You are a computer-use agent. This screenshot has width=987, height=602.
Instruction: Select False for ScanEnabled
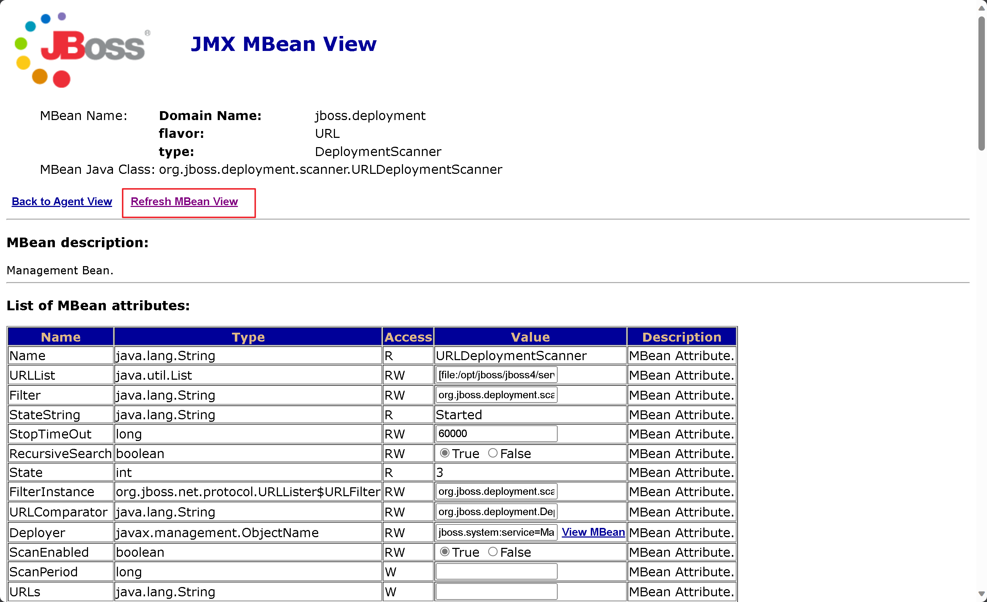(x=493, y=552)
